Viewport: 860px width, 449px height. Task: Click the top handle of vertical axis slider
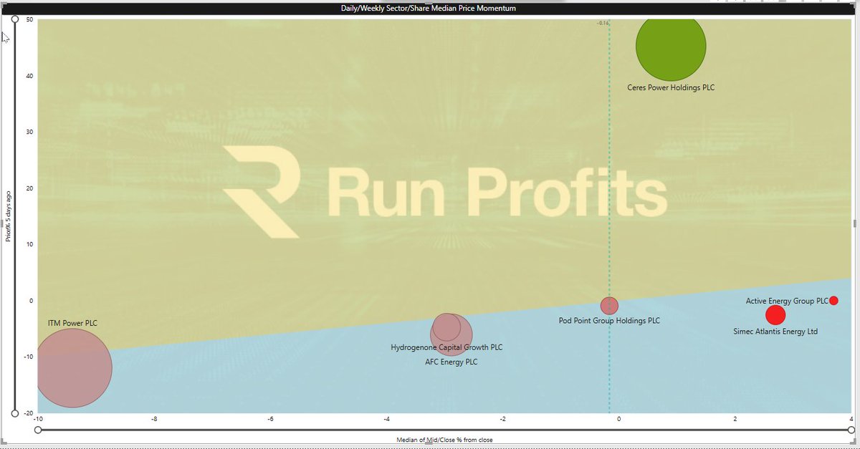click(14, 19)
